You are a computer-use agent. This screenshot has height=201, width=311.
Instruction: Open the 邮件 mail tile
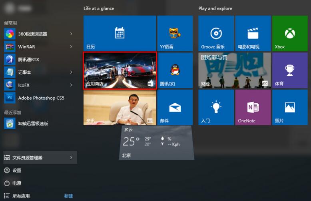pyautogui.click(x=175, y=107)
